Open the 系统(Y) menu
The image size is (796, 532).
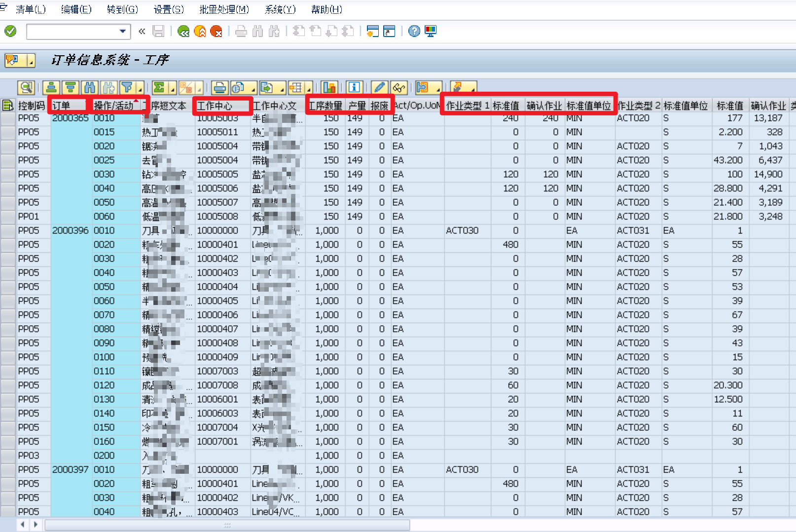[279, 9]
